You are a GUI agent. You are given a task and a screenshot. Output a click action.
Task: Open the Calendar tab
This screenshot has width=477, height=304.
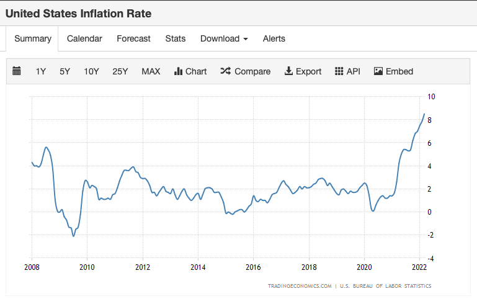point(84,38)
